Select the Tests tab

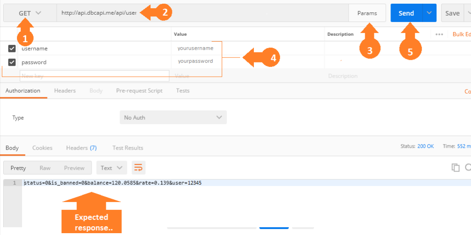183,91
